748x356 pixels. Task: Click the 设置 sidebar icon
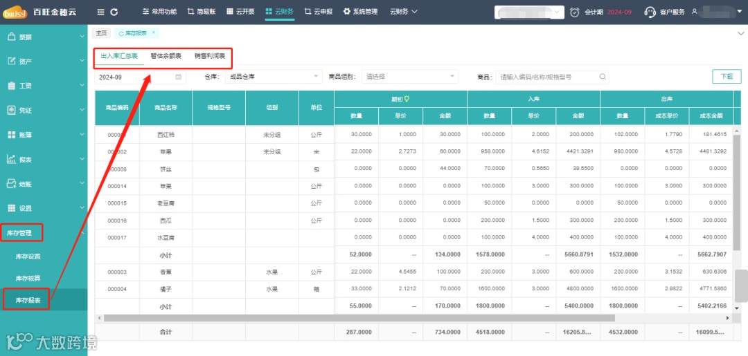point(12,209)
